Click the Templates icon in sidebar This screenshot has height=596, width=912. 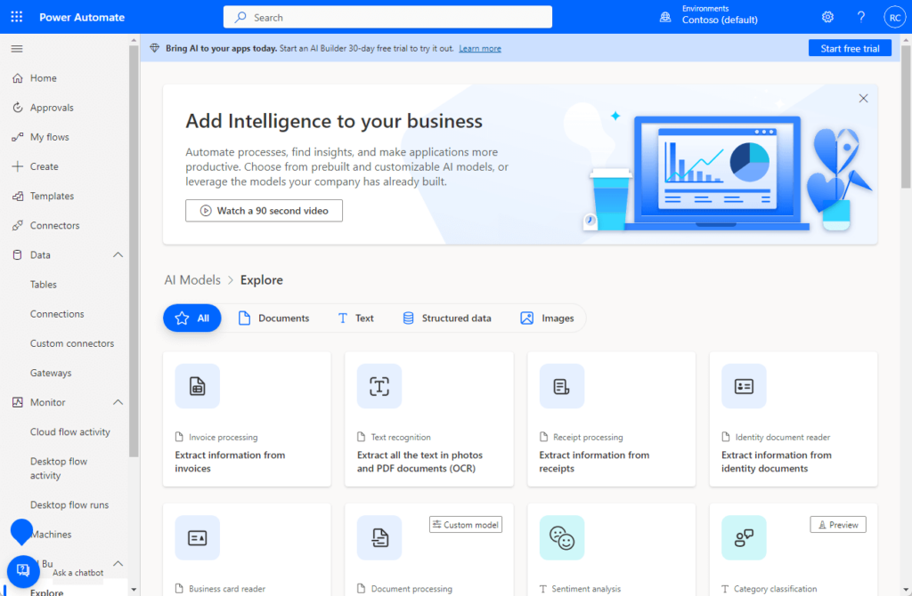(x=18, y=196)
